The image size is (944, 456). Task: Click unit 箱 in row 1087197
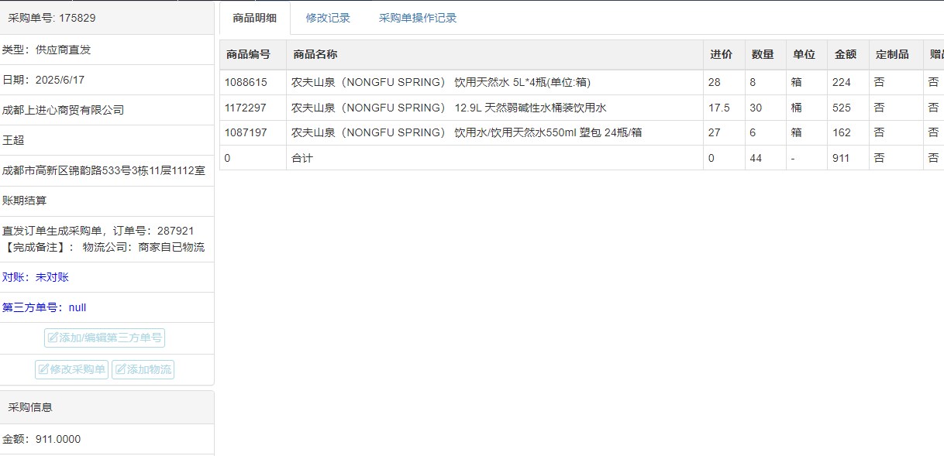click(807, 132)
